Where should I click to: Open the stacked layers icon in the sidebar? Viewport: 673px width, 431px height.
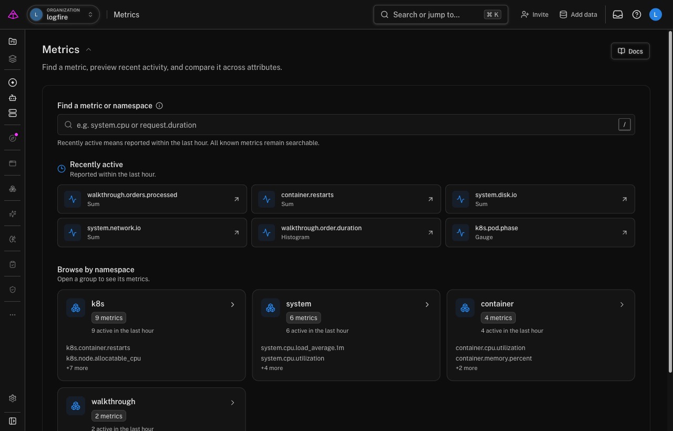click(13, 59)
